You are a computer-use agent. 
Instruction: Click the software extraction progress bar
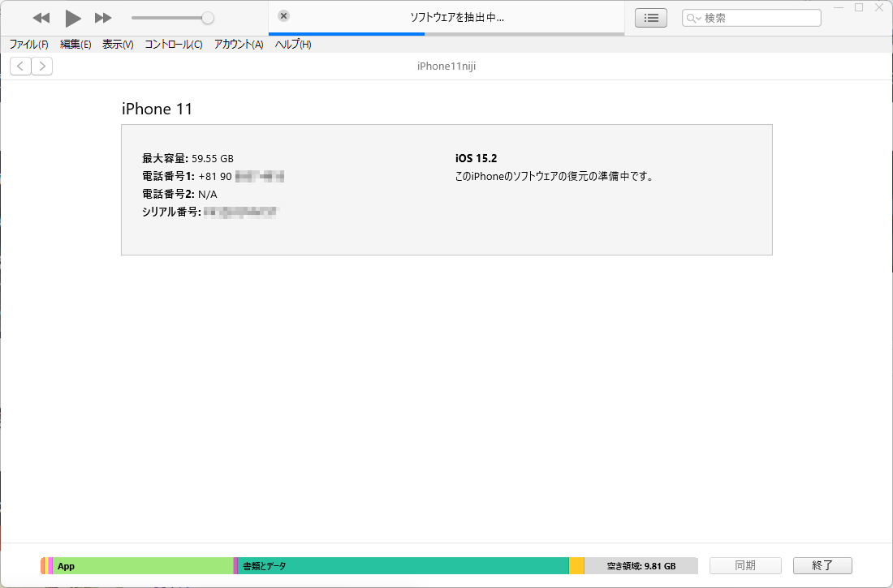[x=446, y=34]
